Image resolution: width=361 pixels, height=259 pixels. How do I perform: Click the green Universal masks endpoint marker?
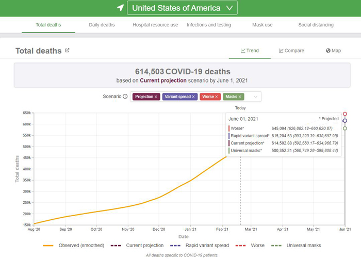pyautogui.click(x=345, y=128)
